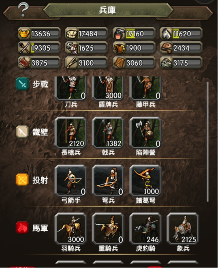Viewport: 218px width, 268px height.
Task: Click the vertical scrollbar on right
Action: tap(208, 142)
